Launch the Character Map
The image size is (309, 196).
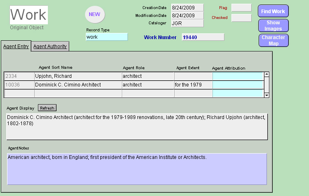pos(273,40)
